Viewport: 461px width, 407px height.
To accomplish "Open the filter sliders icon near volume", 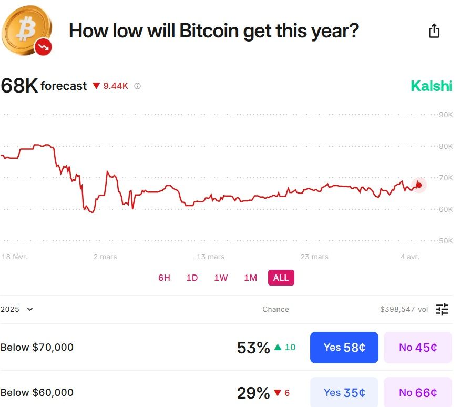I will 442,309.
